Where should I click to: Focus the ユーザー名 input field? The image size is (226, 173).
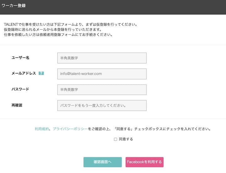coord(102,58)
